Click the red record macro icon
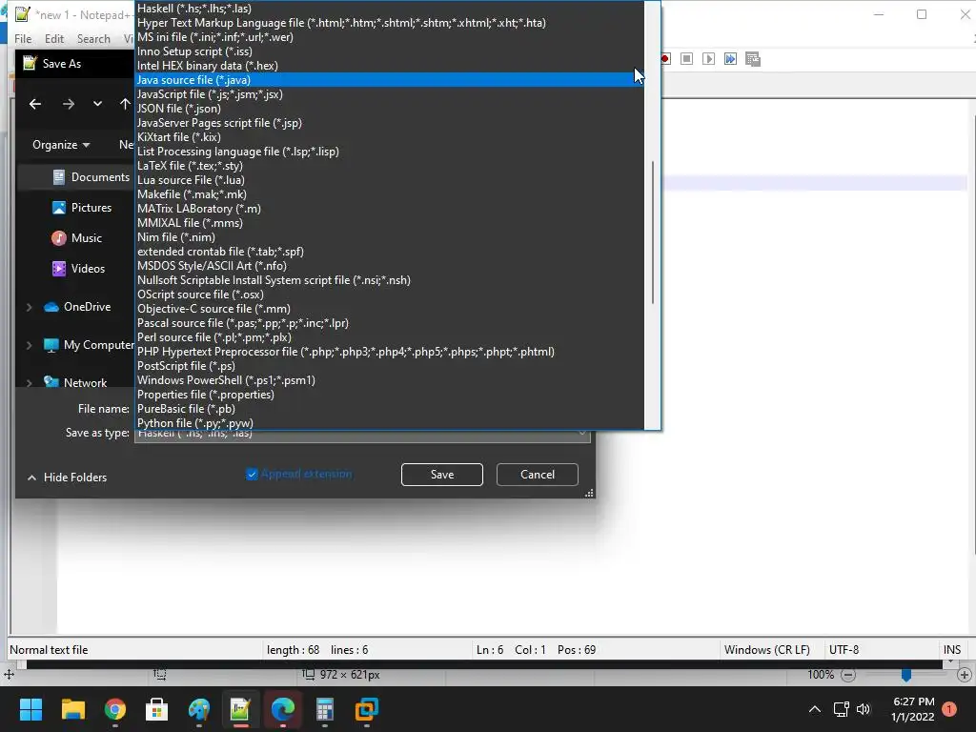Screen dimensions: 976x732 tap(665, 58)
